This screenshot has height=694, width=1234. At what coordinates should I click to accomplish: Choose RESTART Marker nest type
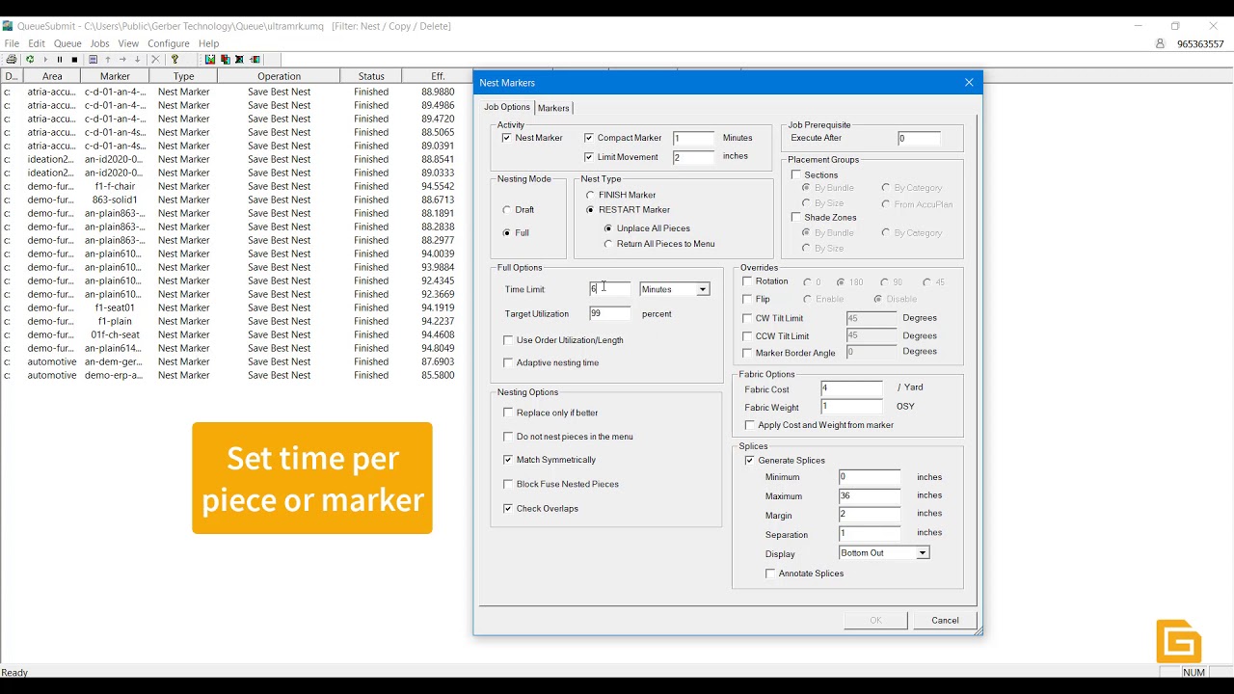coord(590,210)
